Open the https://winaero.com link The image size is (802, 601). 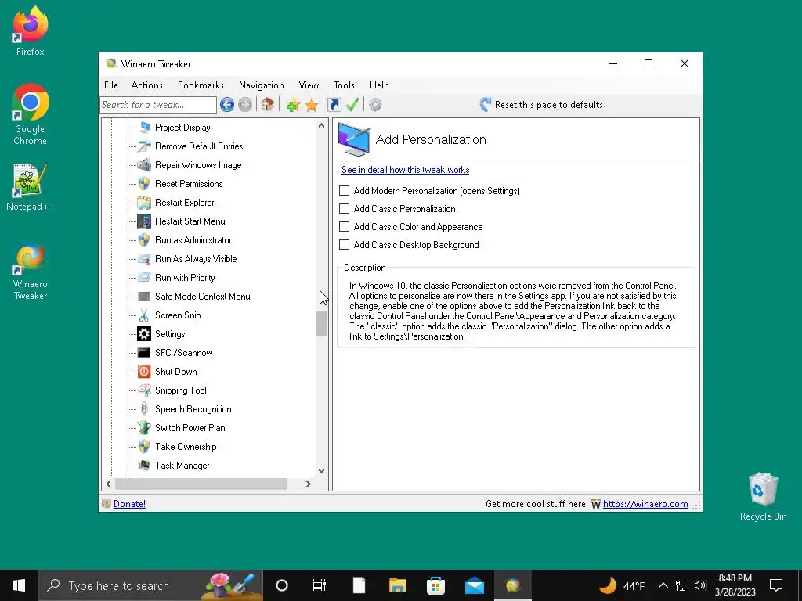pyautogui.click(x=645, y=504)
